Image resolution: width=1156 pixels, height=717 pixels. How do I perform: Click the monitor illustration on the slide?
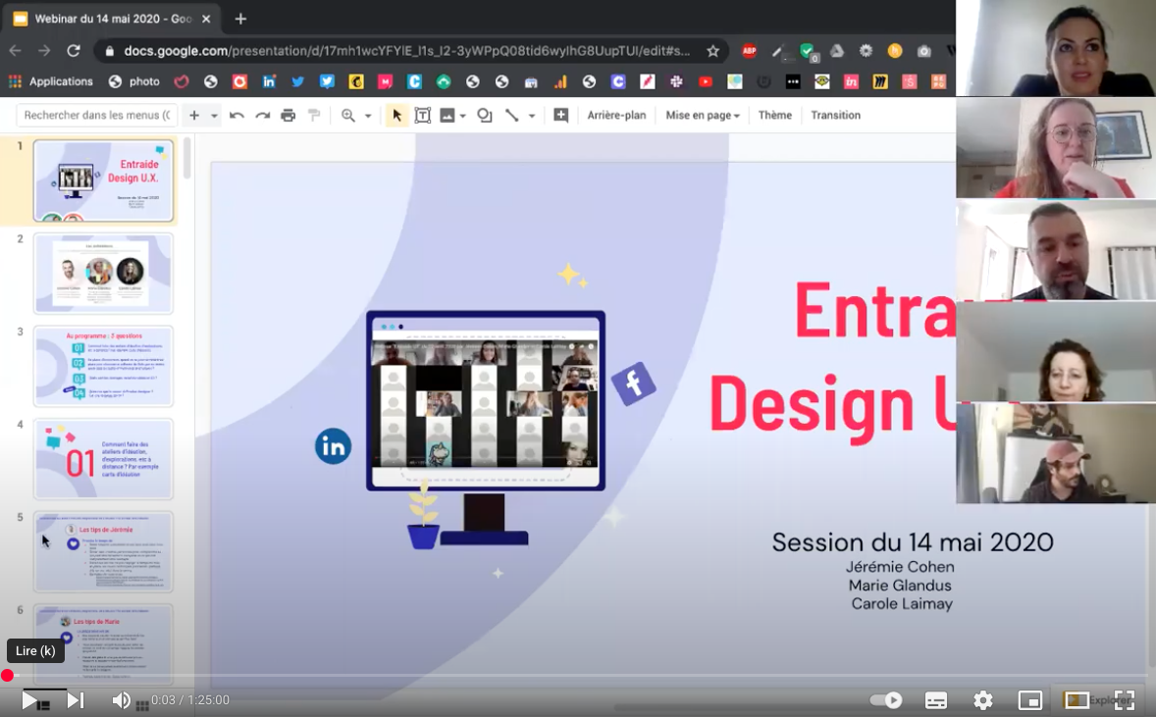click(486, 428)
